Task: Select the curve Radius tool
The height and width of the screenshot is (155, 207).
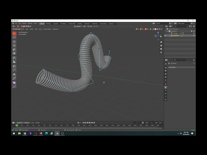Action: [14, 74]
